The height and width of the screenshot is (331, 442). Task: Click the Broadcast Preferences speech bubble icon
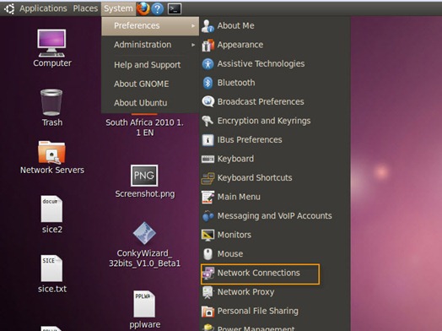pos(208,102)
